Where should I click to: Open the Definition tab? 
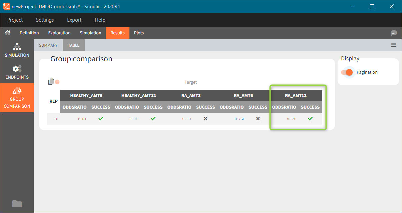point(29,33)
